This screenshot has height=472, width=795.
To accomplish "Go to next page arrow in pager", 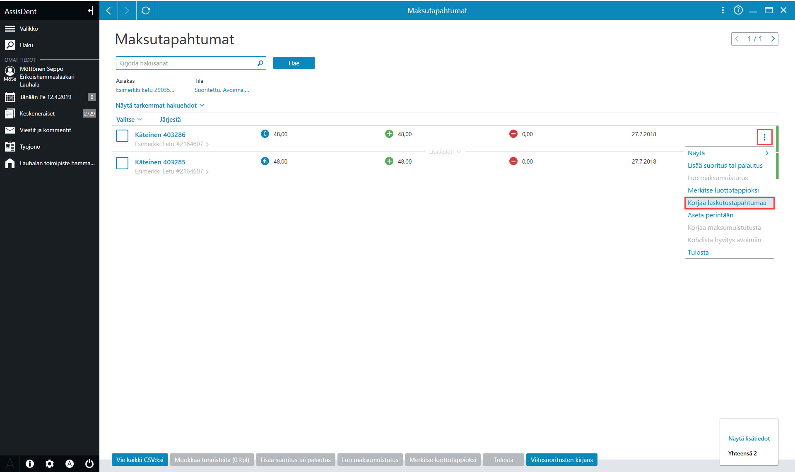I will click(x=773, y=39).
